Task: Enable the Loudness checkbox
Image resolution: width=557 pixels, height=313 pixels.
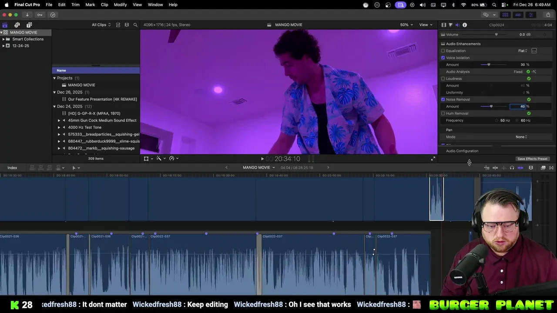Action: coord(443,79)
